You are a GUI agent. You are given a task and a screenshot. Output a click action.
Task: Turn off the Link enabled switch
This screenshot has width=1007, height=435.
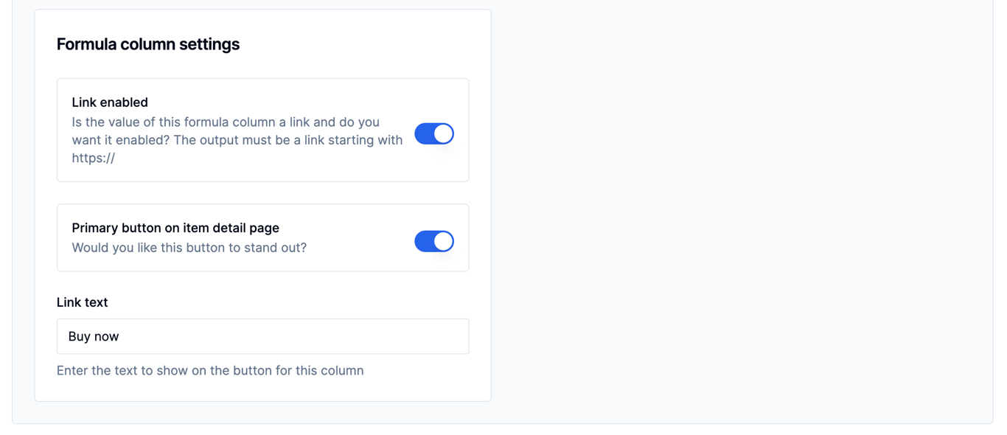(x=433, y=133)
